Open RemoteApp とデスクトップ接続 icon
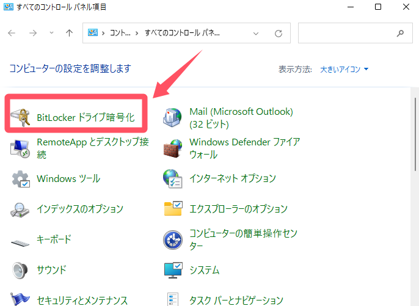Screen dimensions: 419x306 [x=21, y=148]
